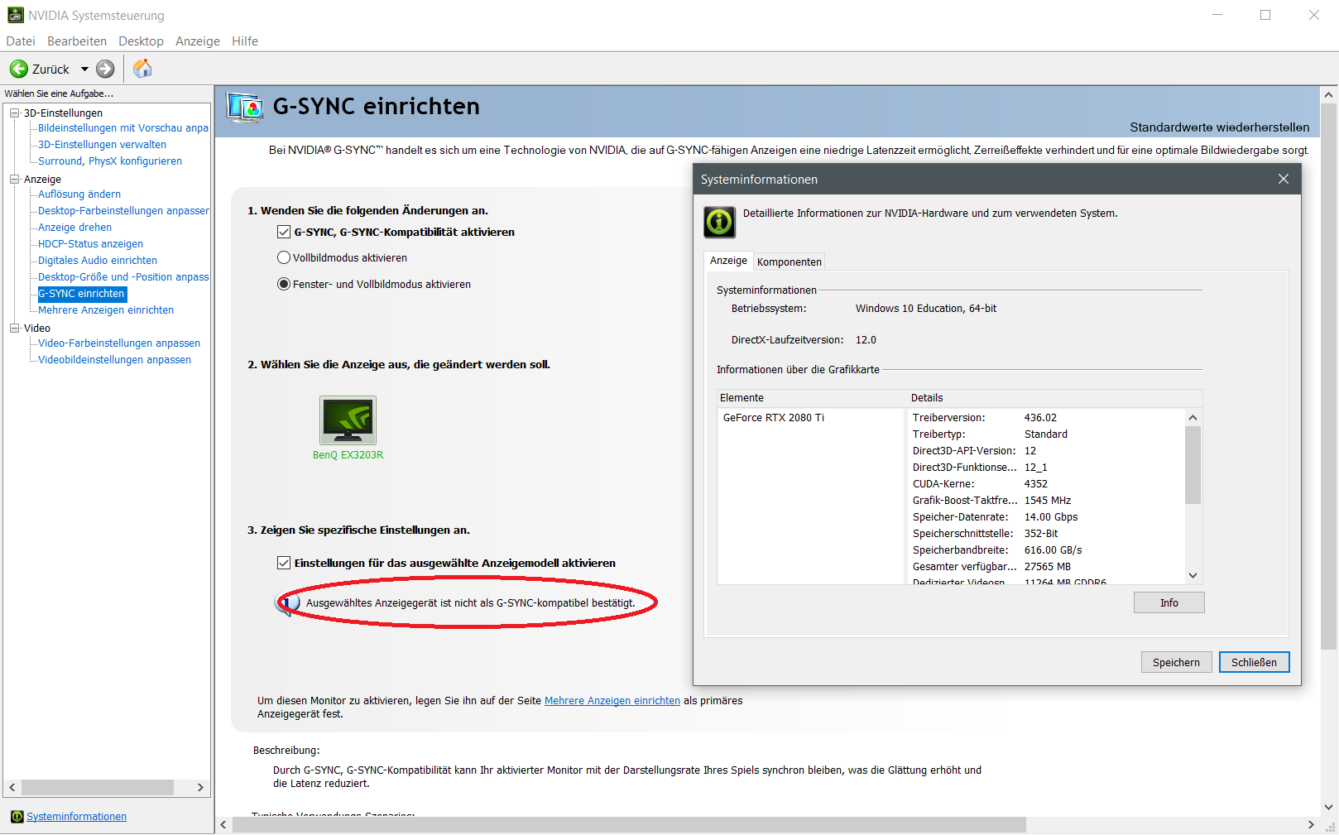Select the BenQ EX3203R monitor thumbnail
Screen dimensions: 1339x835
point(348,420)
